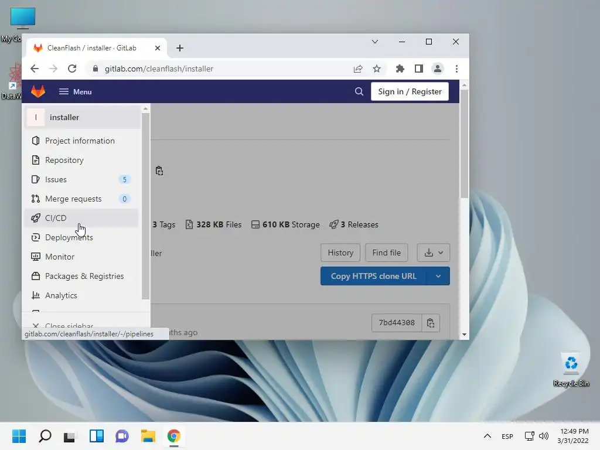Open the 328 KB Files link
The width and height of the screenshot is (600, 450).
[x=213, y=224]
